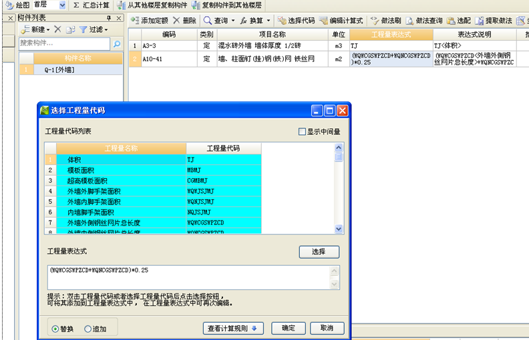The image size is (529, 340).
Task: Click 取消 to cancel the dialog
Action: coord(327,328)
